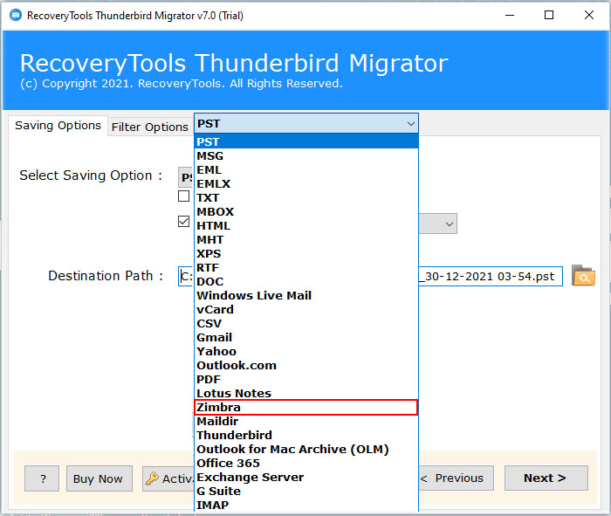Choose Outlook for Mac Archive (OLM)
The width and height of the screenshot is (611, 516).
tap(305, 450)
